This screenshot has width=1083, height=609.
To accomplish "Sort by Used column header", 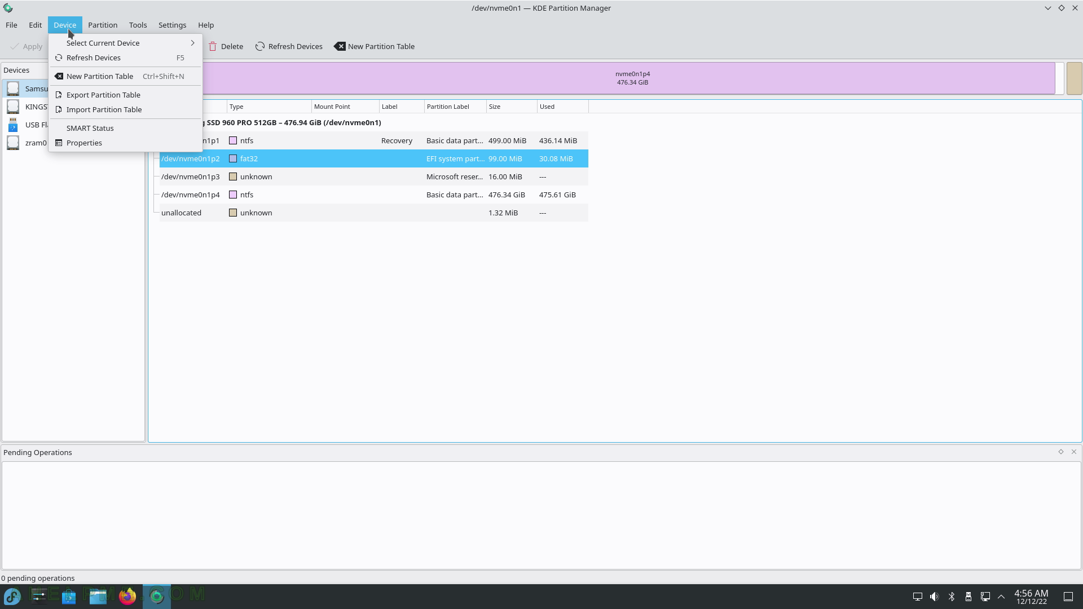I will point(562,107).
